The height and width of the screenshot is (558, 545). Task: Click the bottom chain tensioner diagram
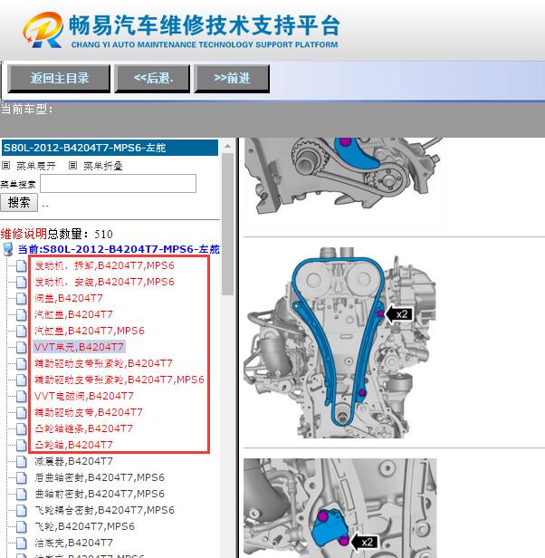point(339,508)
